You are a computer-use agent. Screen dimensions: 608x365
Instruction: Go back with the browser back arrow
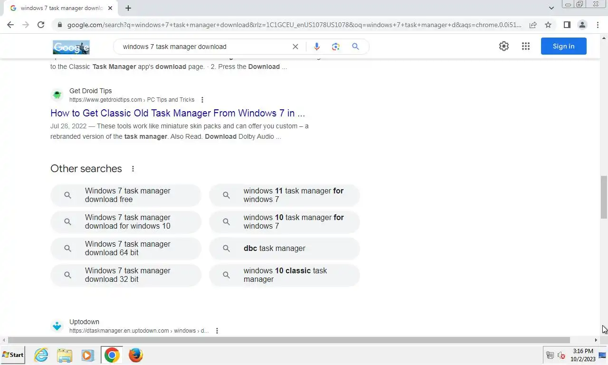click(x=10, y=25)
